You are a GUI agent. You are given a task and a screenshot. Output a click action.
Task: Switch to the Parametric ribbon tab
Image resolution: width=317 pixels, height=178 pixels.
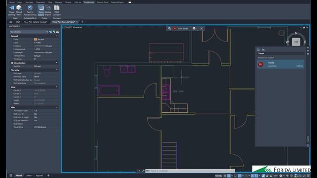41,2
